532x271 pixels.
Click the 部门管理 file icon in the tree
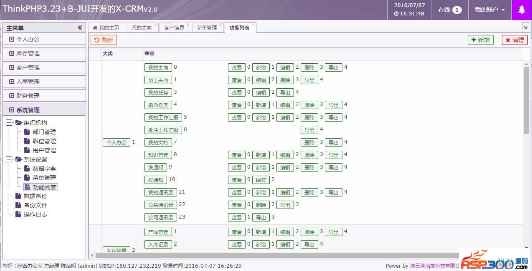click(x=27, y=132)
